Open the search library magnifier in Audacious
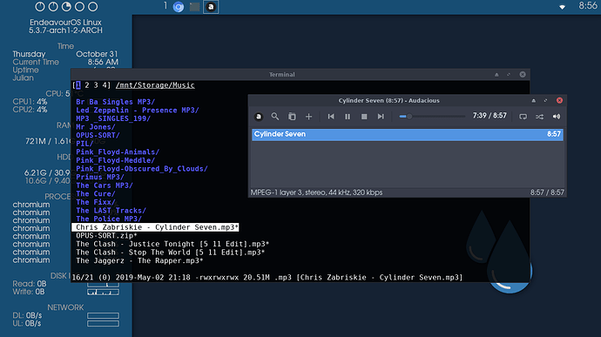 point(275,117)
